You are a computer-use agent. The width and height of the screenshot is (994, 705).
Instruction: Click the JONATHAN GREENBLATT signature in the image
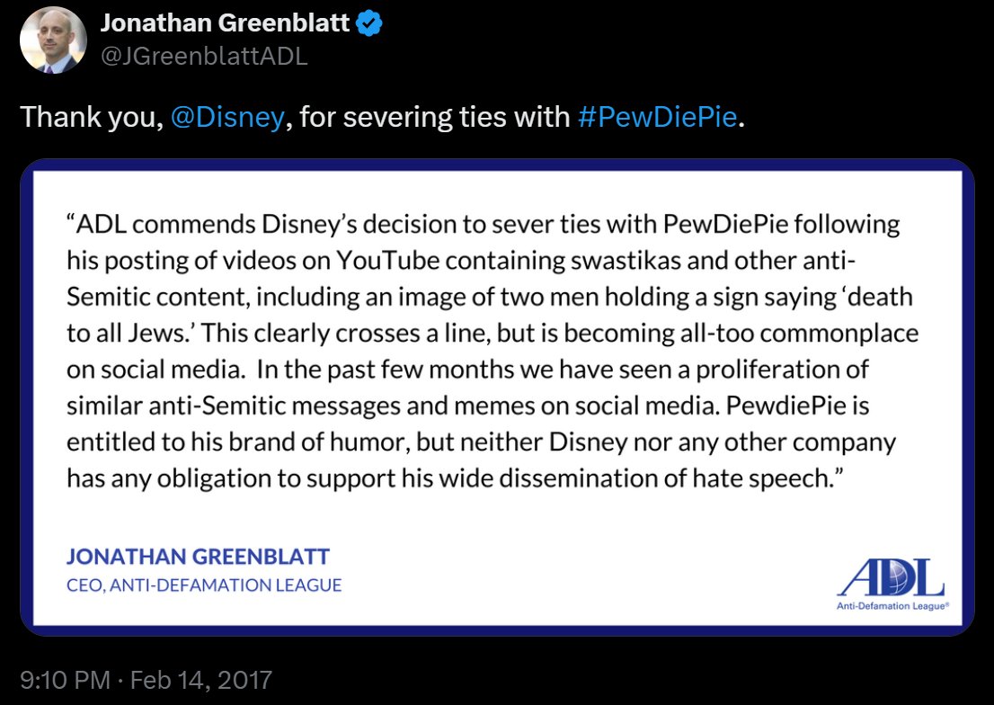(198, 557)
